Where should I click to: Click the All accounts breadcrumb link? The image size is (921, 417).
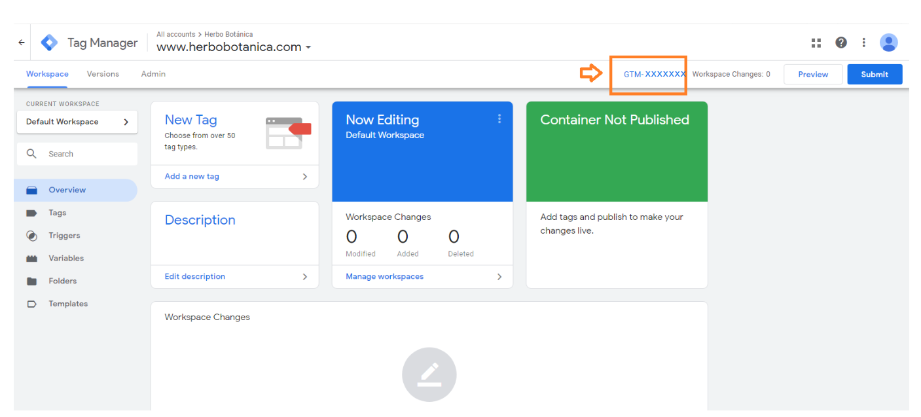pyautogui.click(x=175, y=34)
